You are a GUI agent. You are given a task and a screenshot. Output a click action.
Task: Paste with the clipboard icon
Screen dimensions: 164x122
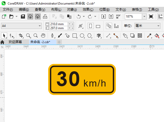coord(69,16)
